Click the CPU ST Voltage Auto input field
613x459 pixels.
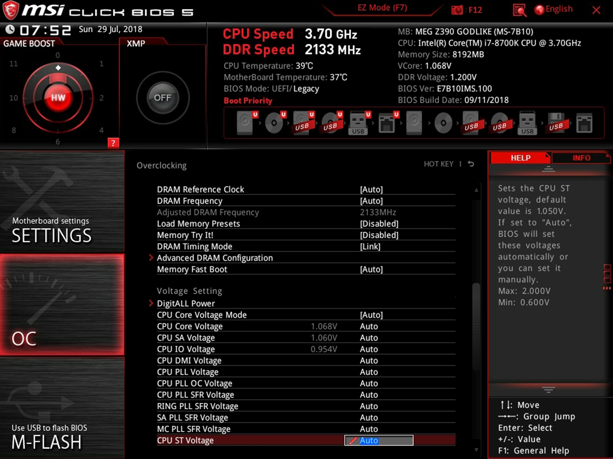[x=379, y=440]
